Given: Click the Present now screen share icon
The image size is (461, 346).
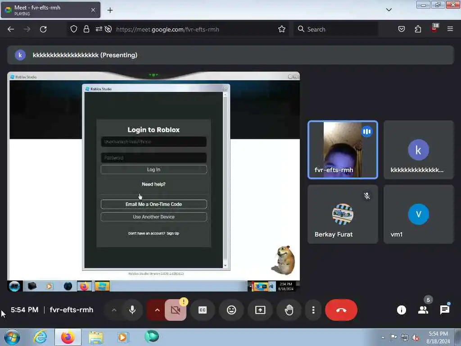Looking at the screenshot, I should [x=260, y=310].
